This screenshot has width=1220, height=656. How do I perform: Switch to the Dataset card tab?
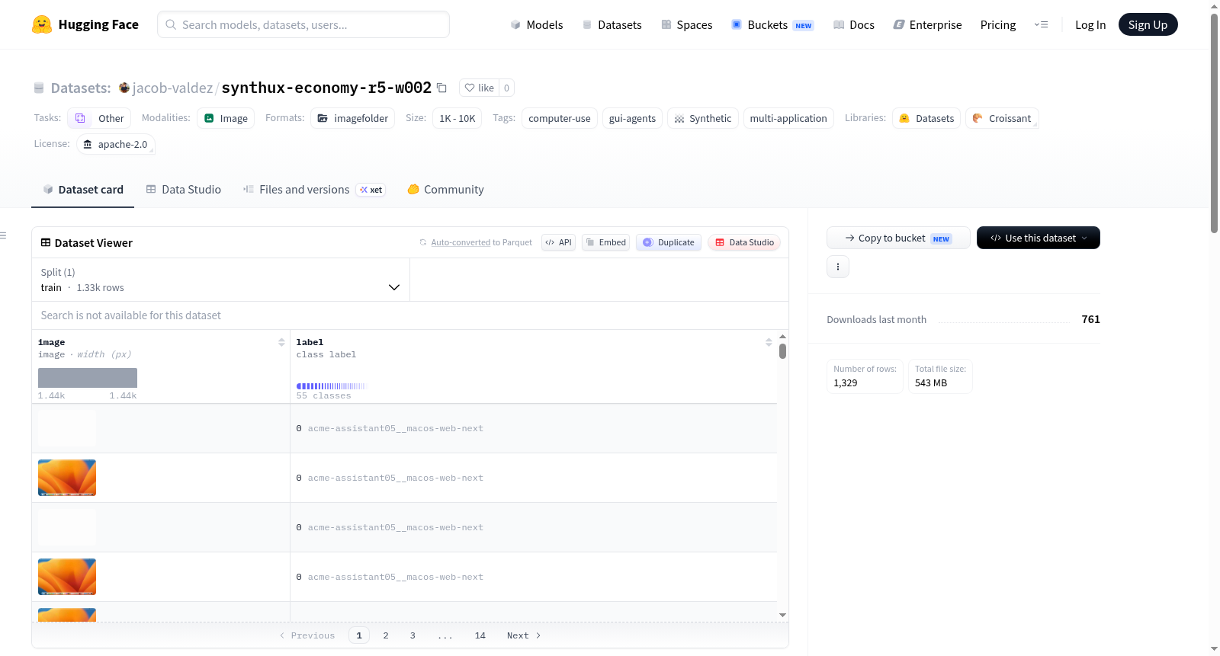[x=82, y=190]
